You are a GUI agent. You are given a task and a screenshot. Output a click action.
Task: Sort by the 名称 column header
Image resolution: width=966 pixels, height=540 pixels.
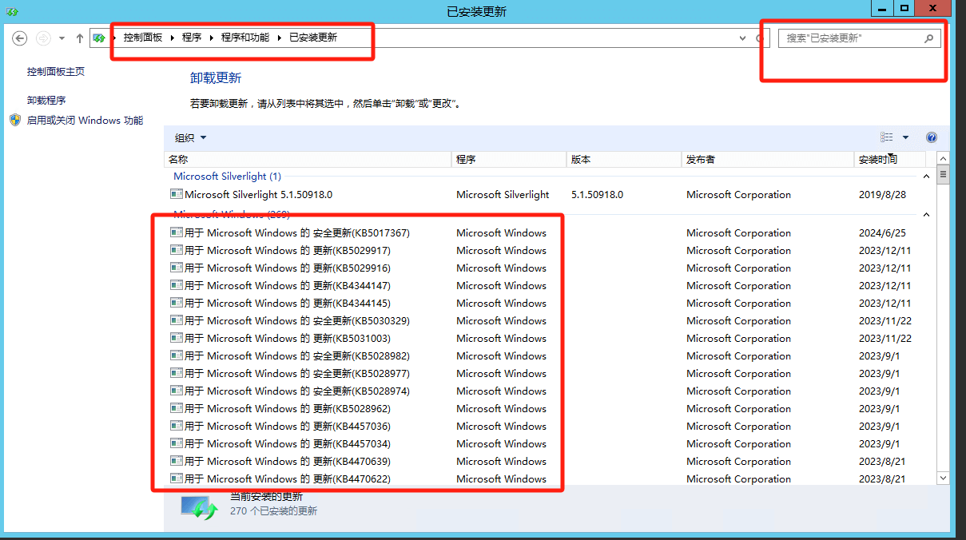pyautogui.click(x=308, y=160)
